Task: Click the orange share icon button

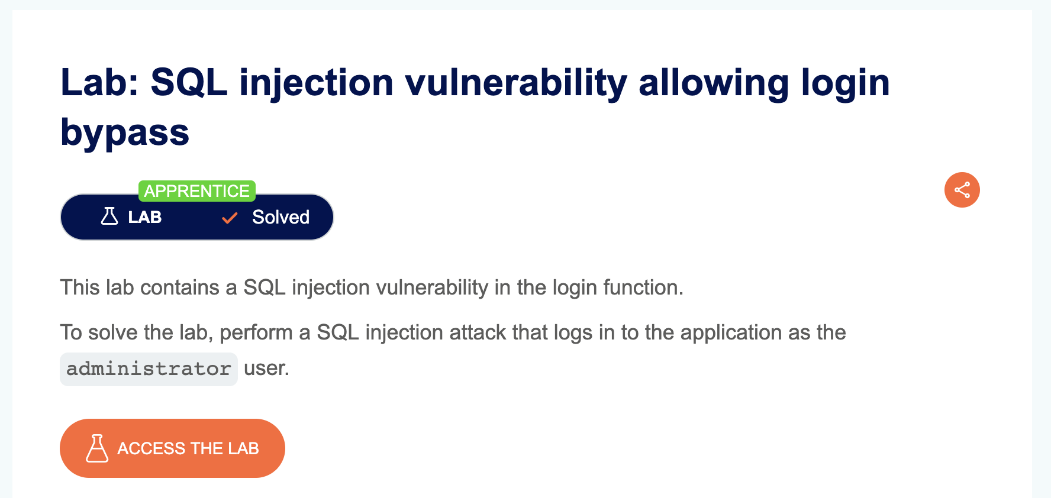Action: click(x=962, y=190)
